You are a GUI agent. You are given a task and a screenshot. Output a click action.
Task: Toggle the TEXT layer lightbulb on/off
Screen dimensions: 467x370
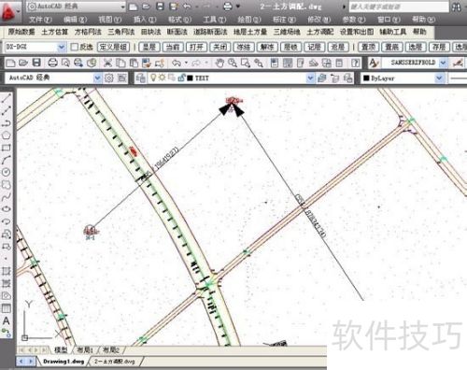(x=153, y=78)
